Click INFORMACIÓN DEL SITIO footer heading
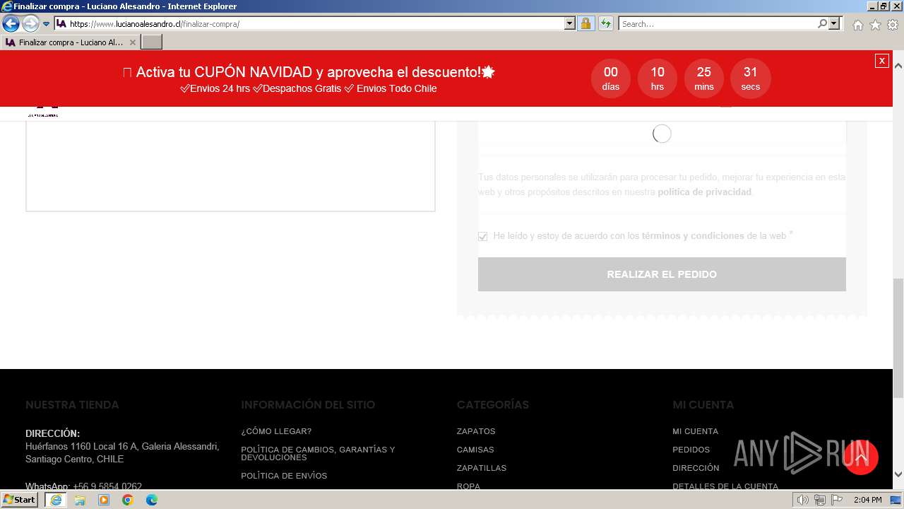The width and height of the screenshot is (904, 509). (308, 405)
